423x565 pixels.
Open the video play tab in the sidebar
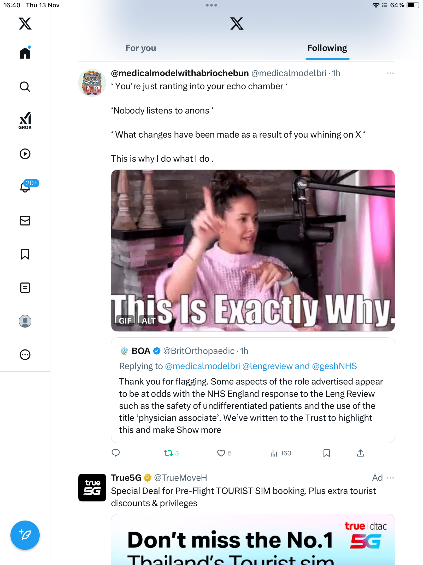[25, 154]
